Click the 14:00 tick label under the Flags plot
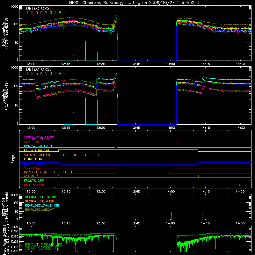The height and width of the screenshot is (255, 255). click(171, 192)
